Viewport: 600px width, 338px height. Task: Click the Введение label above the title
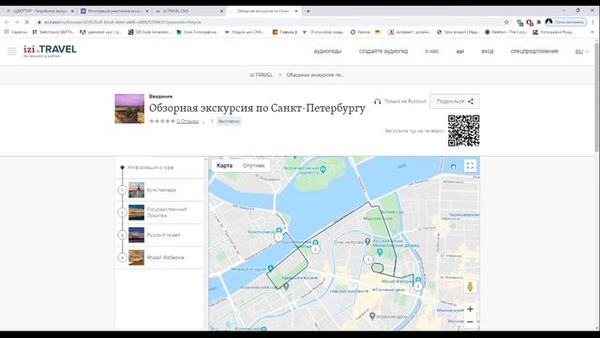tap(160, 96)
